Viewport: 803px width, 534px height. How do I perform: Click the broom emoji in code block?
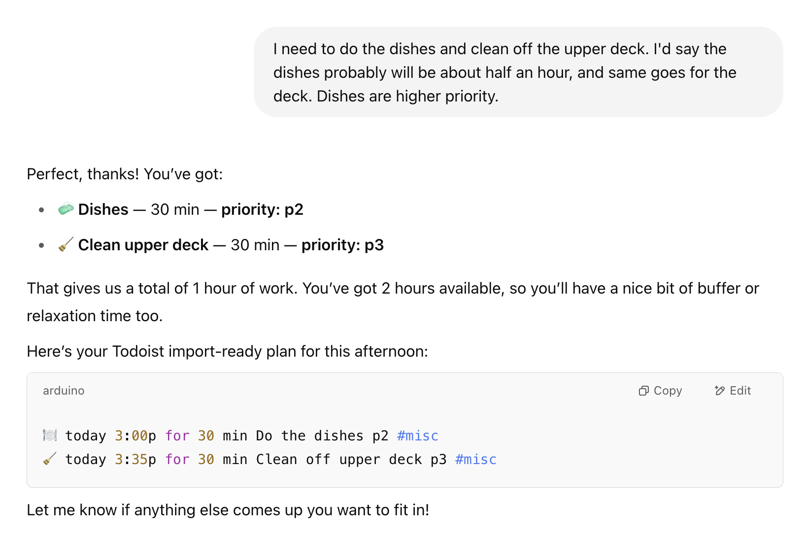[50, 459]
